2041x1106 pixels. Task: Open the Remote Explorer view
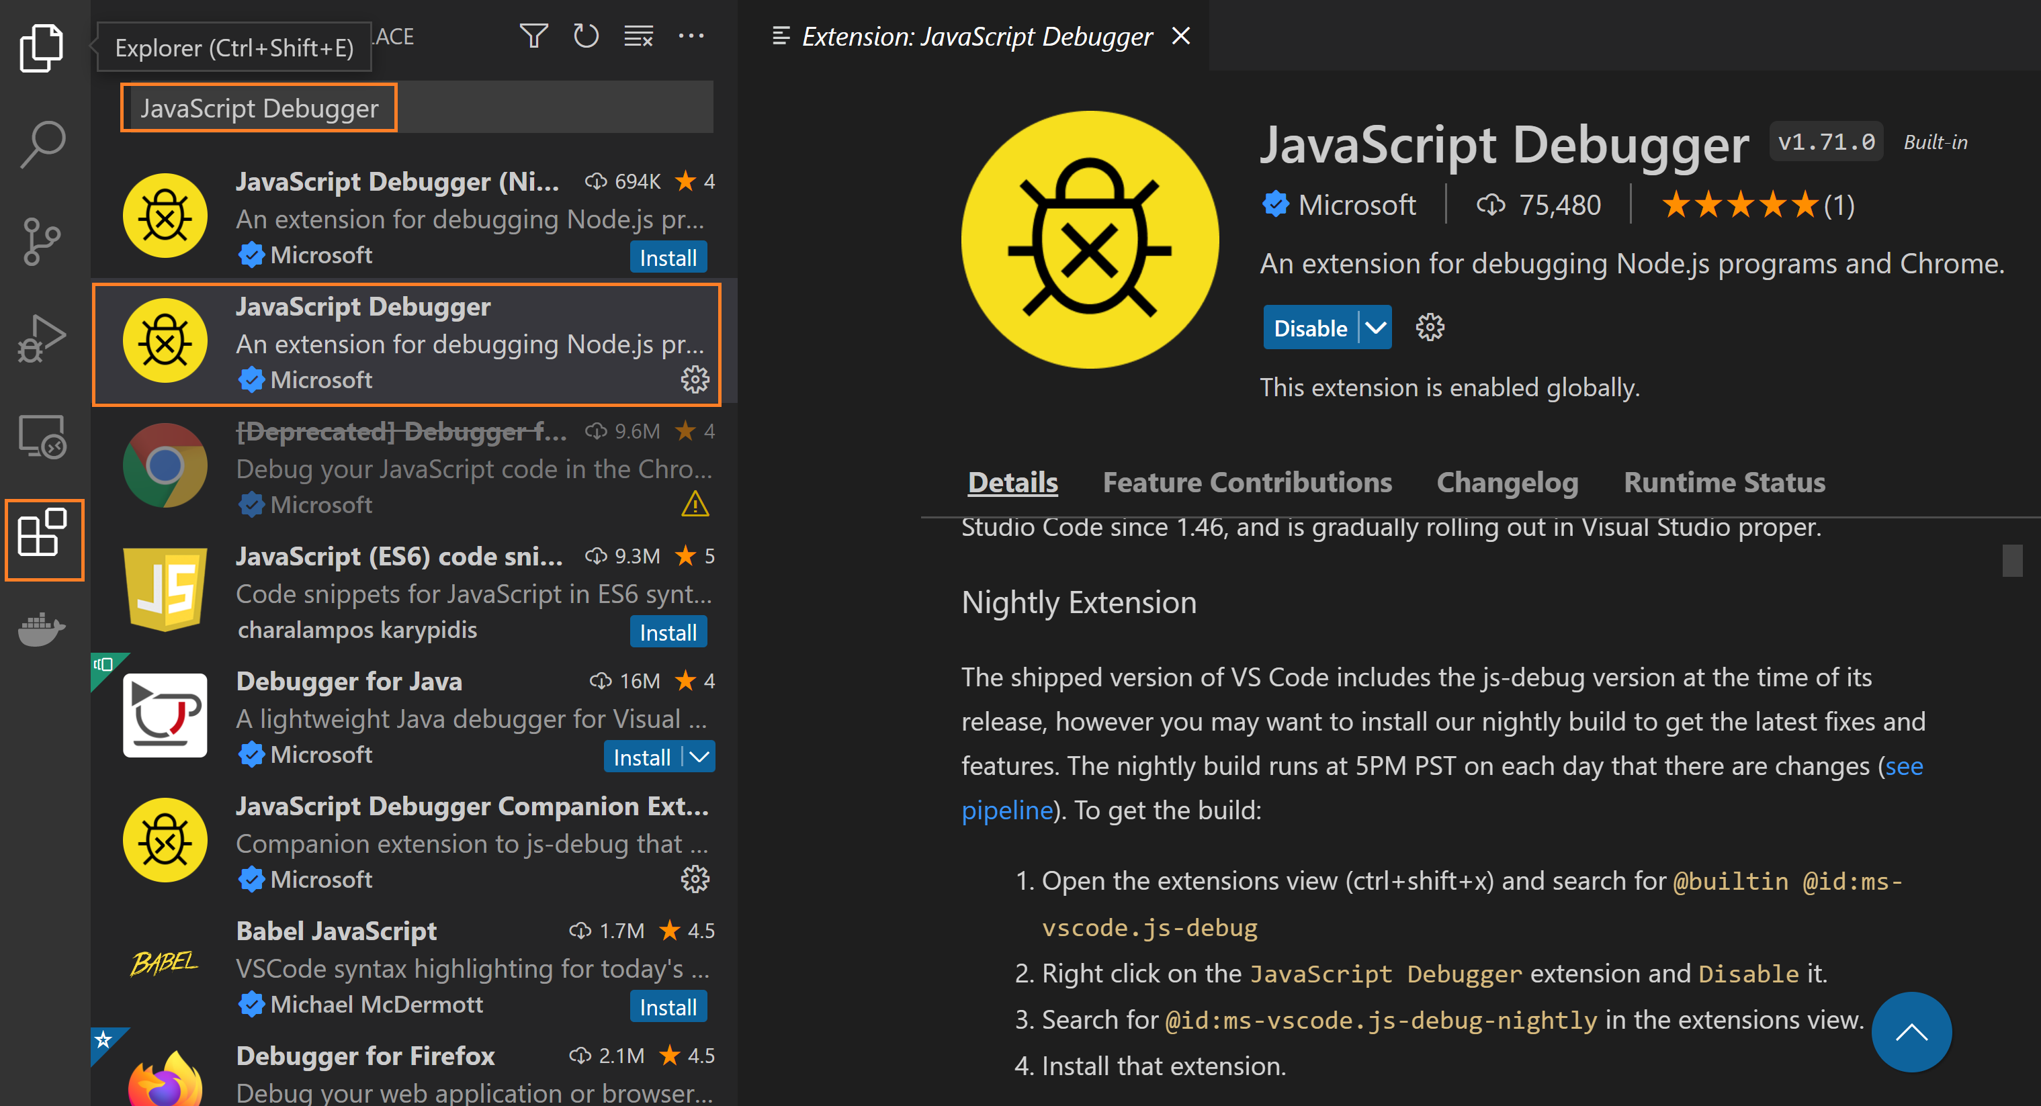click(x=41, y=436)
